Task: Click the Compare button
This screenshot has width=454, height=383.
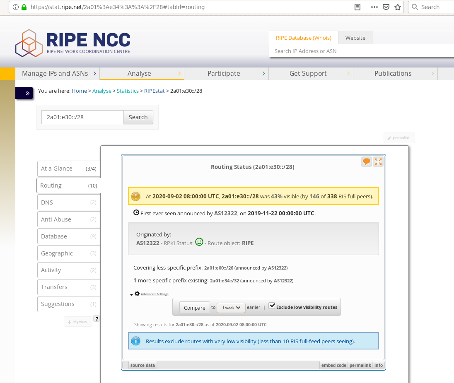Action: pyautogui.click(x=194, y=308)
